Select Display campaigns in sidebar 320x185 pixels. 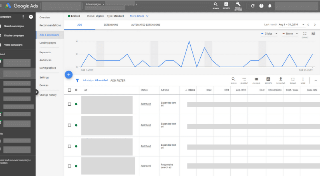point(14,36)
